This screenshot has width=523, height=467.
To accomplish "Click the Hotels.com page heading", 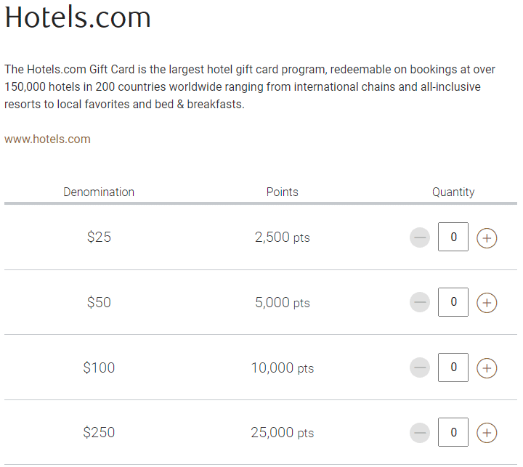I will (78, 17).
